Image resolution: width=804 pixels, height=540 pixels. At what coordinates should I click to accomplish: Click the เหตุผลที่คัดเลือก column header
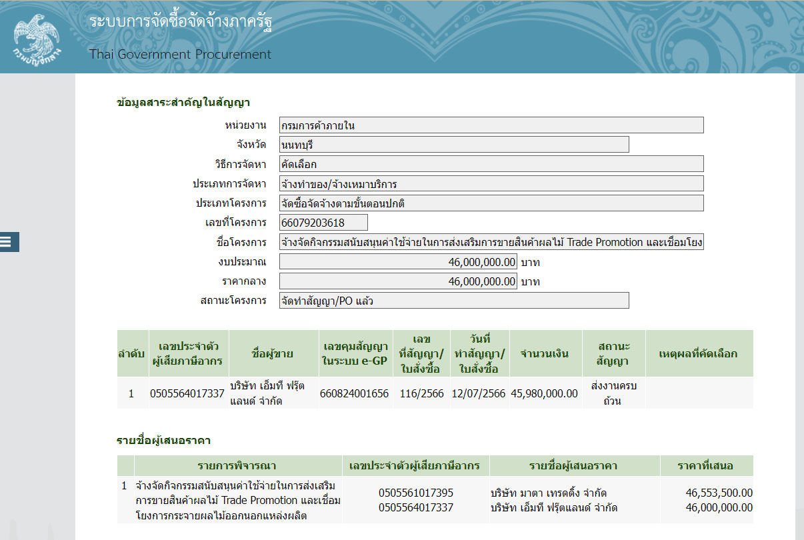coord(698,353)
